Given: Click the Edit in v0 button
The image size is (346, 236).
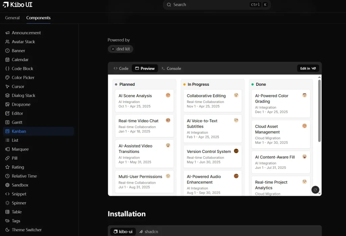Looking at the screenshot, I should point(307,68).
